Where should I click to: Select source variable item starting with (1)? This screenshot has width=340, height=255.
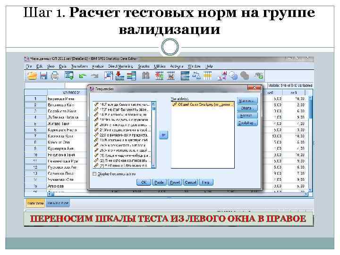(x=122, y=155)
